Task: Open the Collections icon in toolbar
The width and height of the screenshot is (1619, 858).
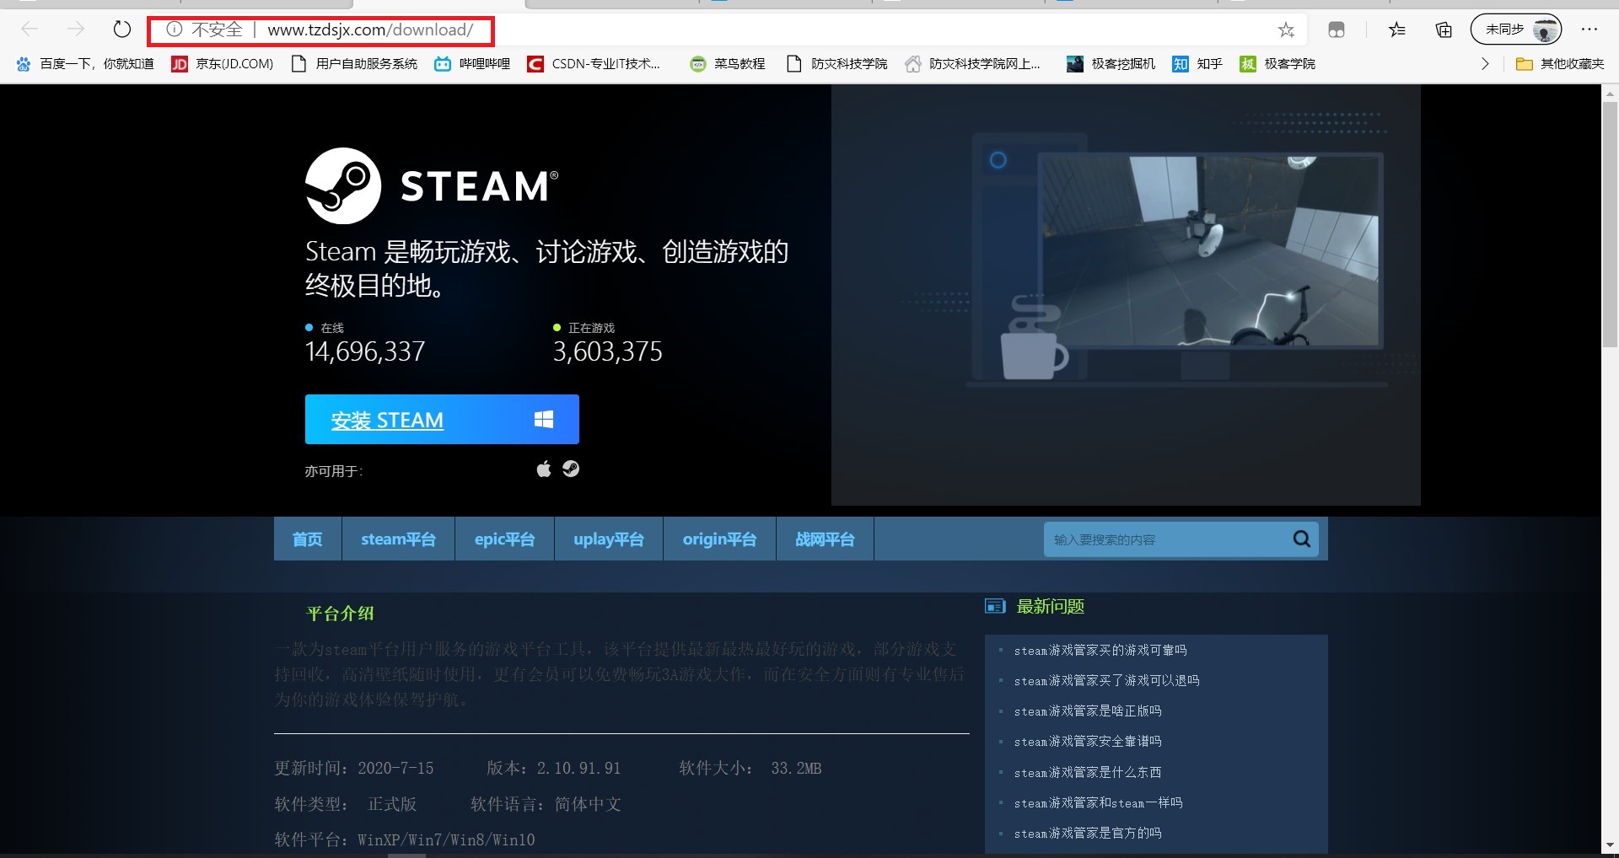Action: click(1444, 30)
